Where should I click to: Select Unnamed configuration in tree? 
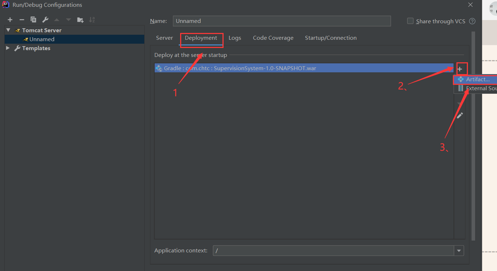[x=75, y=39]
